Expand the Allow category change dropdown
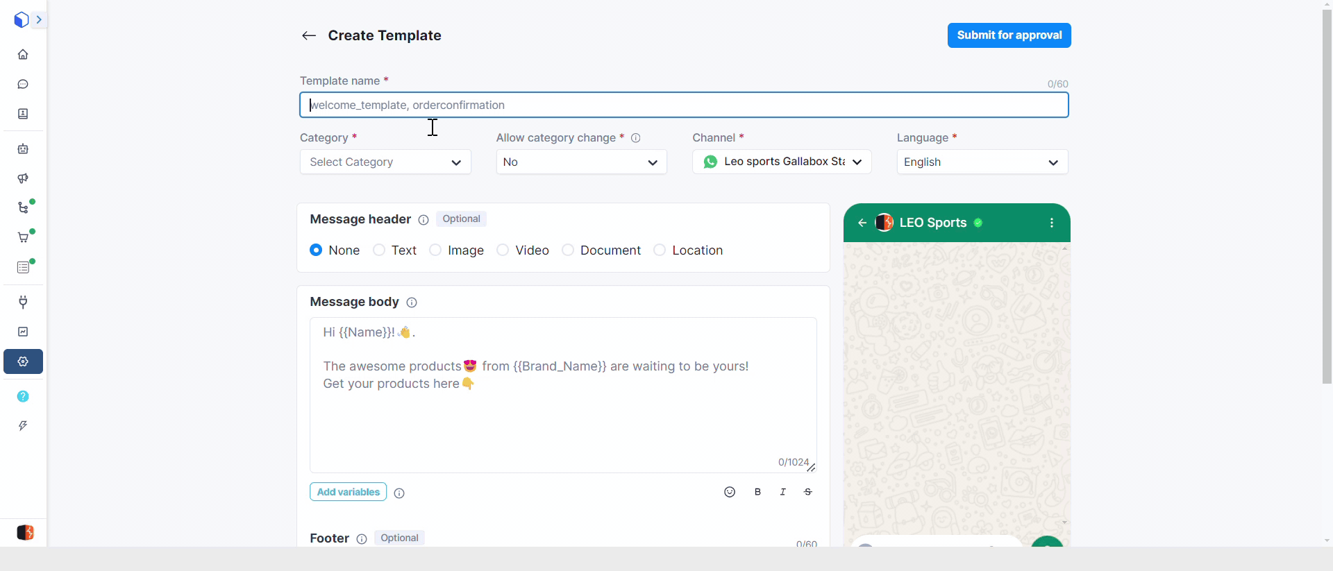This screenshot has height=571, width=1333. pos(581,162)
